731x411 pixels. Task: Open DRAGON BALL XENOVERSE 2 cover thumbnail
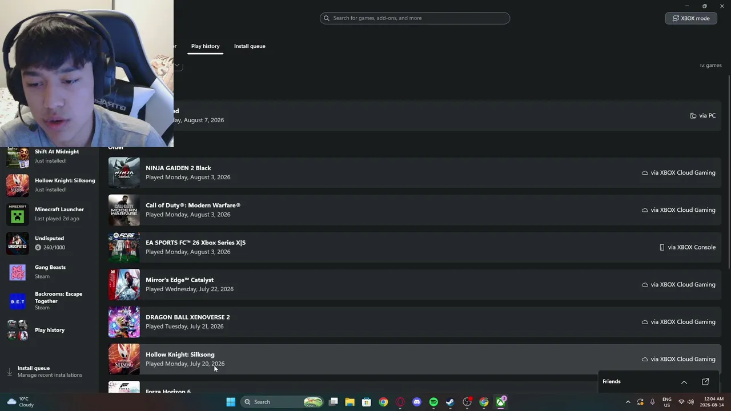tap(124, 322)
